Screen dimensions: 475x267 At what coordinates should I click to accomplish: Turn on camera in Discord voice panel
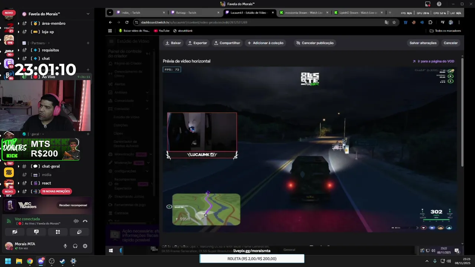click(15, 232)
